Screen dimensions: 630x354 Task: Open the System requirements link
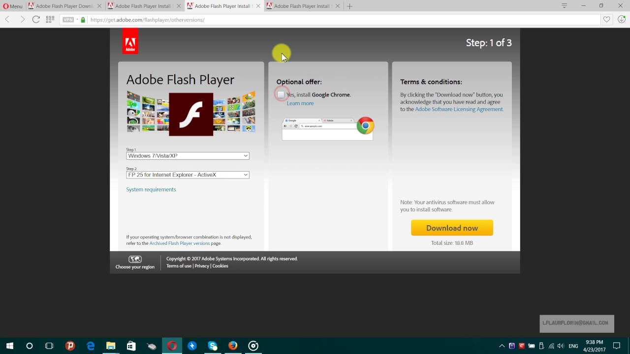pyautogui.click(x=151, y=189)
